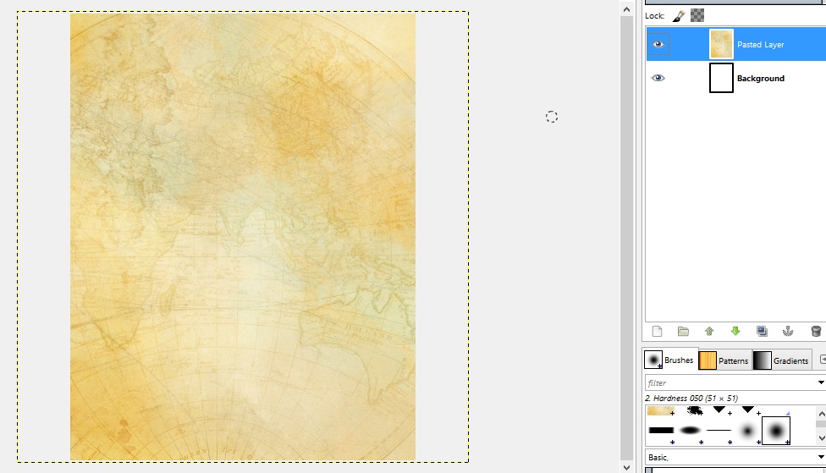
Task: Switch to the Patterns tab
Action: point(724,360)
